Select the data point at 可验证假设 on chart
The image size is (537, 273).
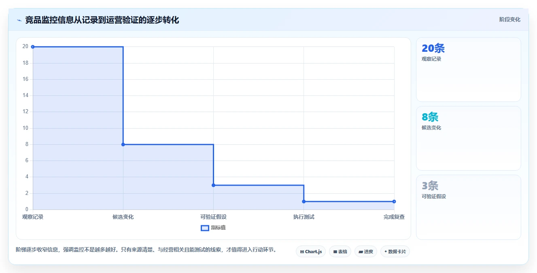click(x=213, y=185)
